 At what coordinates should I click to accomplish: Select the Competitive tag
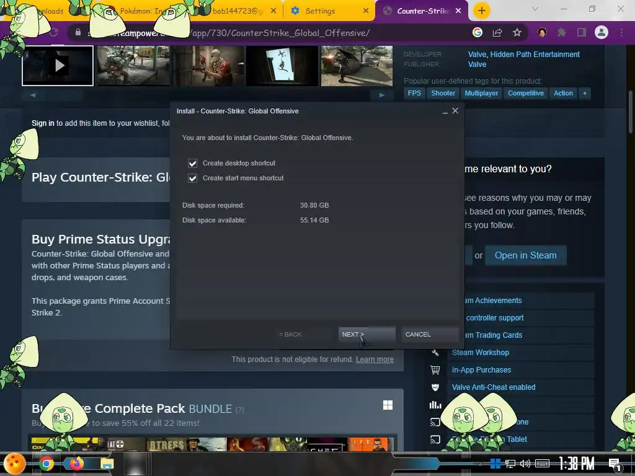pyautogui.click(x=526, y=93)
